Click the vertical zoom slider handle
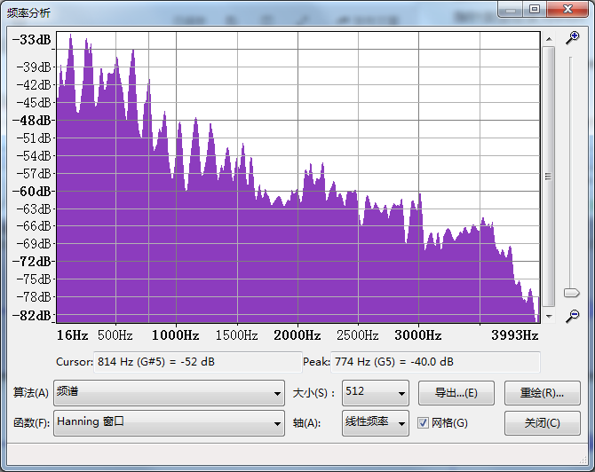The height and width of the screenshot is (472, 595). (571, 293)
